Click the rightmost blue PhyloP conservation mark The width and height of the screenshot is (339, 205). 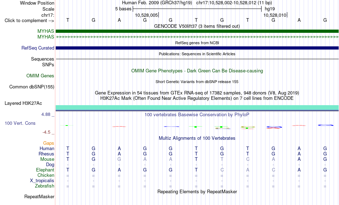click(x=325, y=125)
